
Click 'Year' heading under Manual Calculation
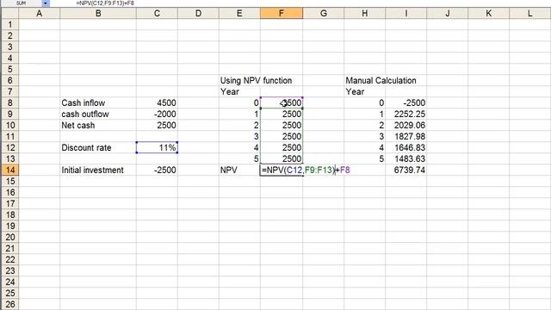coord(355,92)
